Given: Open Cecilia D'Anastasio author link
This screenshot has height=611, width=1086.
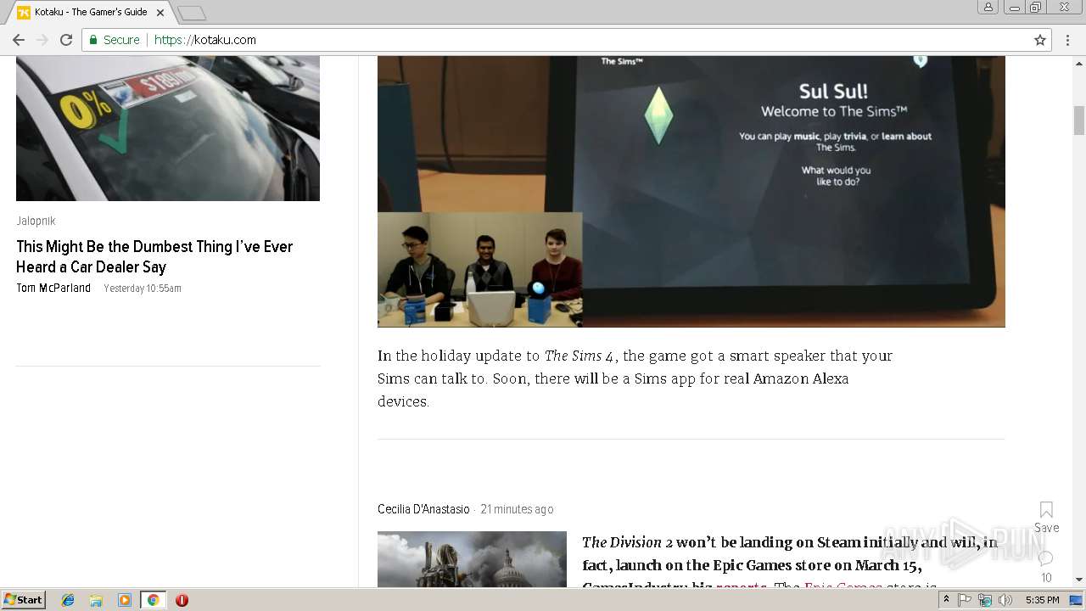Looking at the screenshot, I should click(423, 509).
